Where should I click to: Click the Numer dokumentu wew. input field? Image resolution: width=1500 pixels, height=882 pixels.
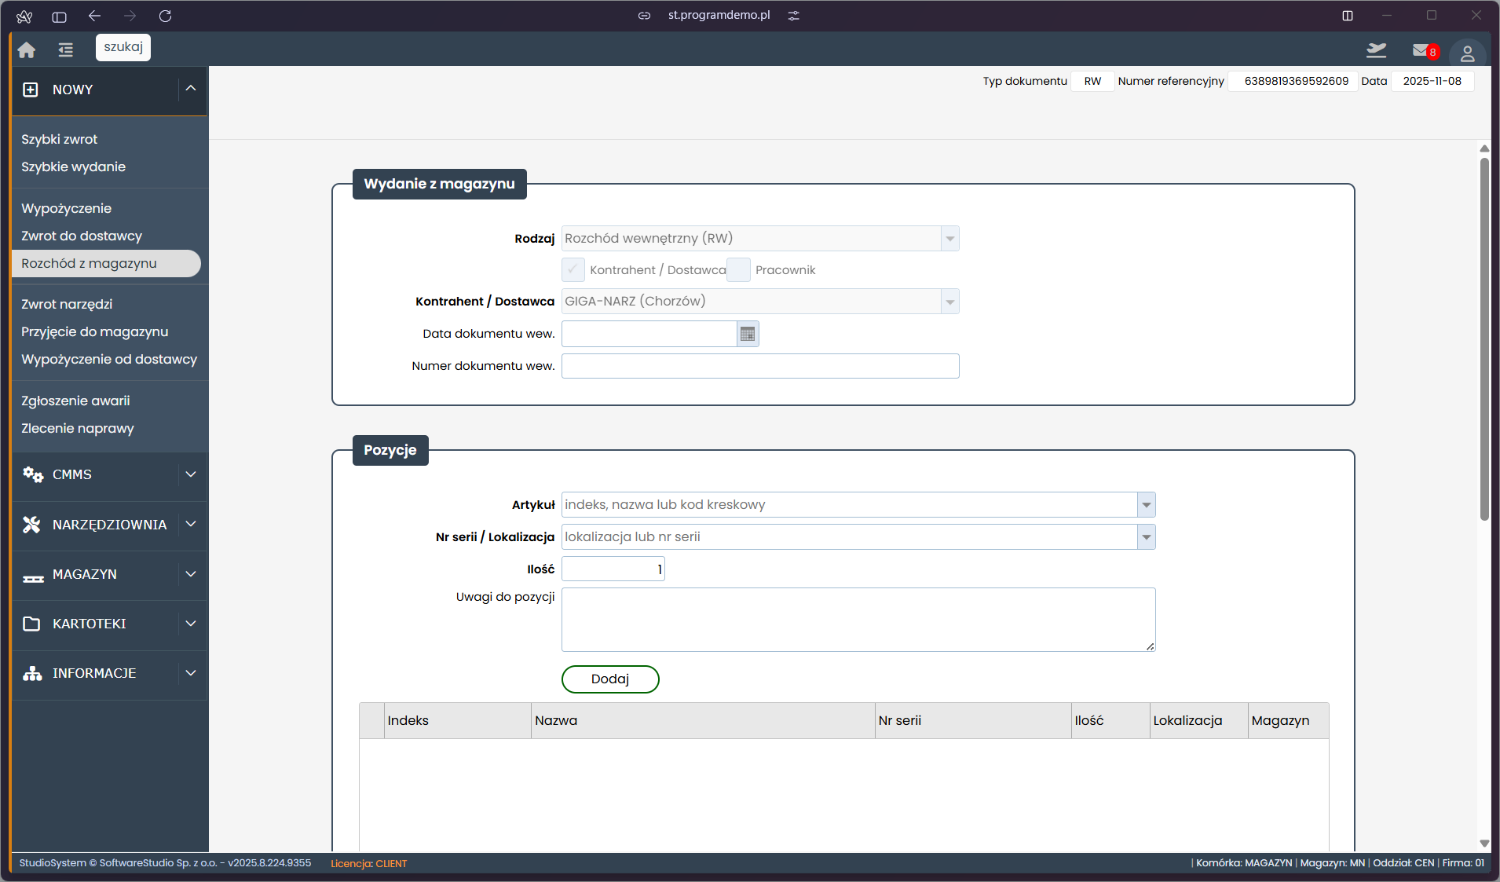pos(759,366)
